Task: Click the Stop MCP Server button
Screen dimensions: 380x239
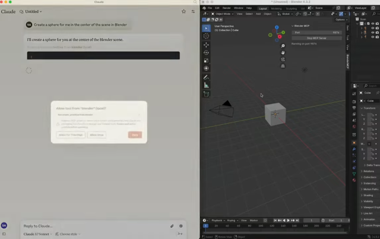Action: tap(316, 37)
